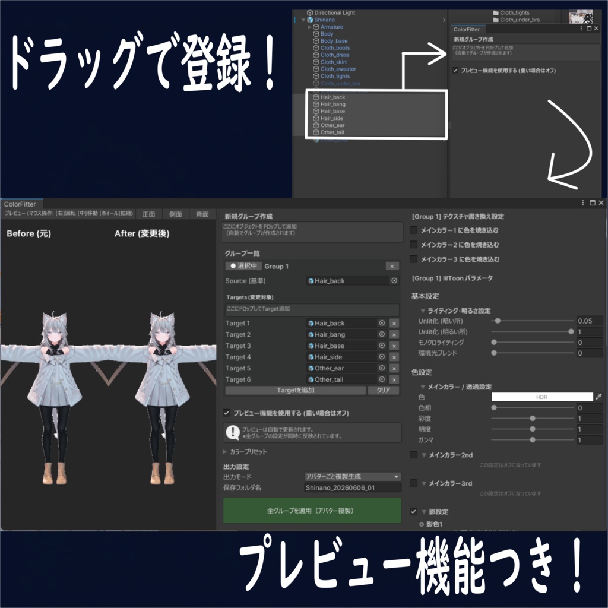Click the eyedropper next to HDR color
Image resolution: width=608 pixels, height=608 pixels.
click(x=598, y=397)
